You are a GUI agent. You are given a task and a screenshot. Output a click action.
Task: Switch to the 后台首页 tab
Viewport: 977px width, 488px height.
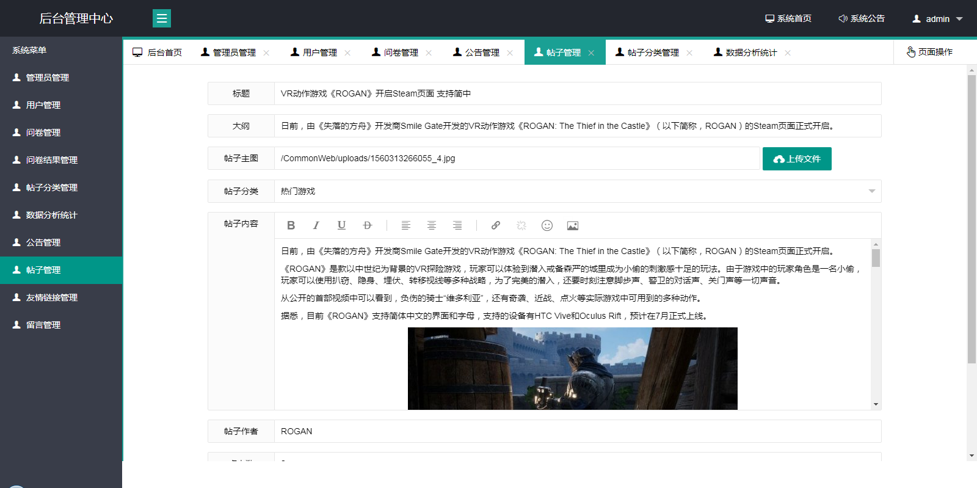tap(158, 53)
